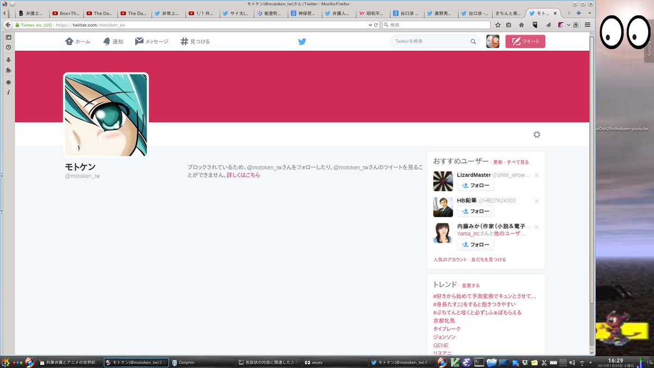Switch to the 昭和平... Yahoo tab
The height and width of the screenshot is (368, 654).
(x=373, y=13)
